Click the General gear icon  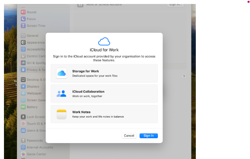[23, 36]
